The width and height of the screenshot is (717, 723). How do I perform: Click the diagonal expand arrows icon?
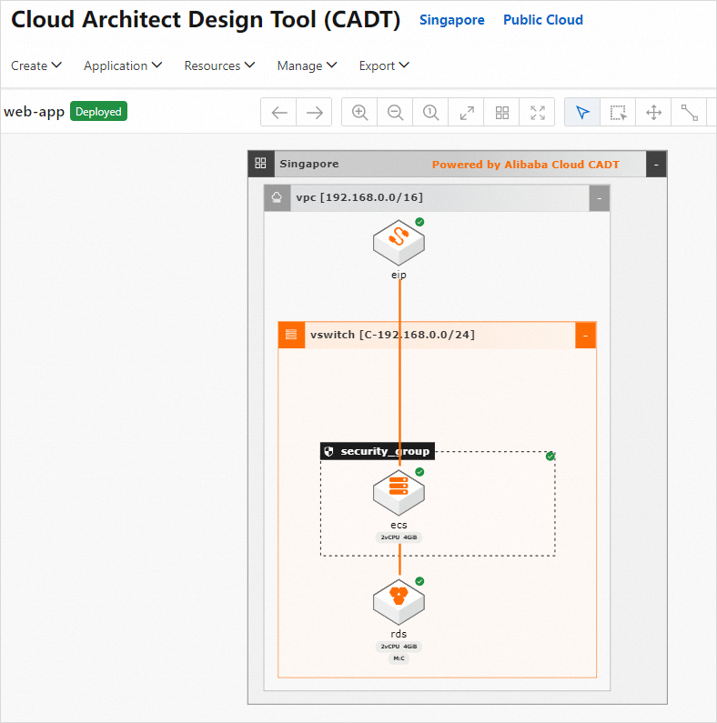point(467,112)
